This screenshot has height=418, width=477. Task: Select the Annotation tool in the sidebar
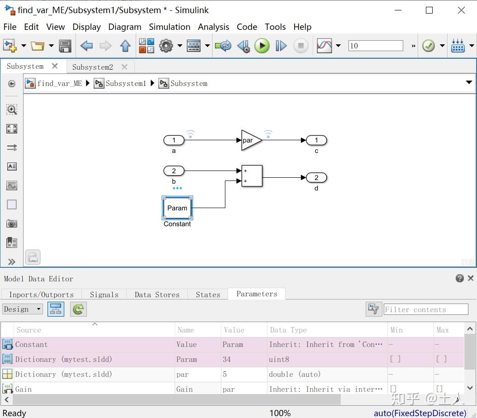[11, 166]
